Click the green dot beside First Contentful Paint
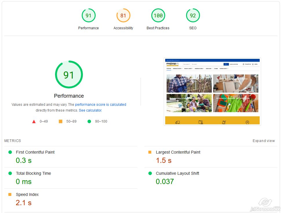282x213 pixels. coord(10,152)
